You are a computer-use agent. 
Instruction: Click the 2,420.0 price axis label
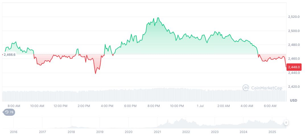click(294, 87)
